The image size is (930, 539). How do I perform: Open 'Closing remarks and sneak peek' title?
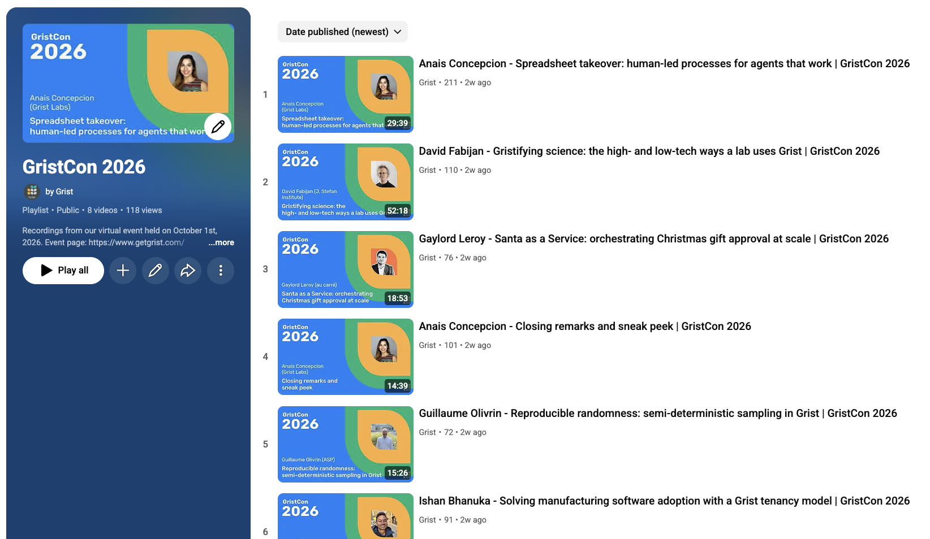(x=585, y=327)
